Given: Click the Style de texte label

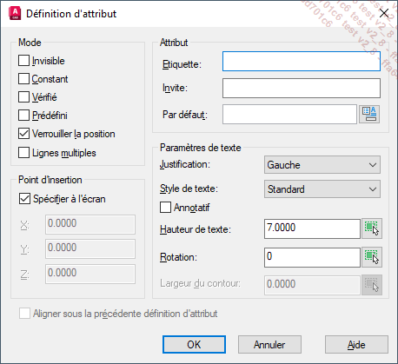Looking at the screenshot, I should coord(189,189).
